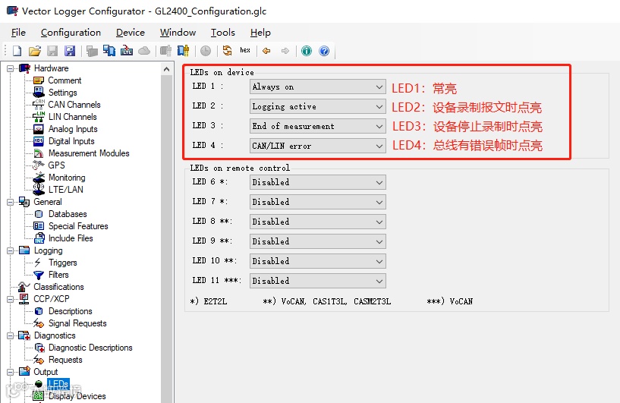Click the read card with yellow plug icon
Viewport: 620px width, 403px height.
(x=183, y=51)
